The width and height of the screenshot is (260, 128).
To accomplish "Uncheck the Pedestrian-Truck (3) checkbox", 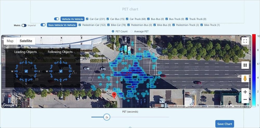I will (x=174, y=25).
